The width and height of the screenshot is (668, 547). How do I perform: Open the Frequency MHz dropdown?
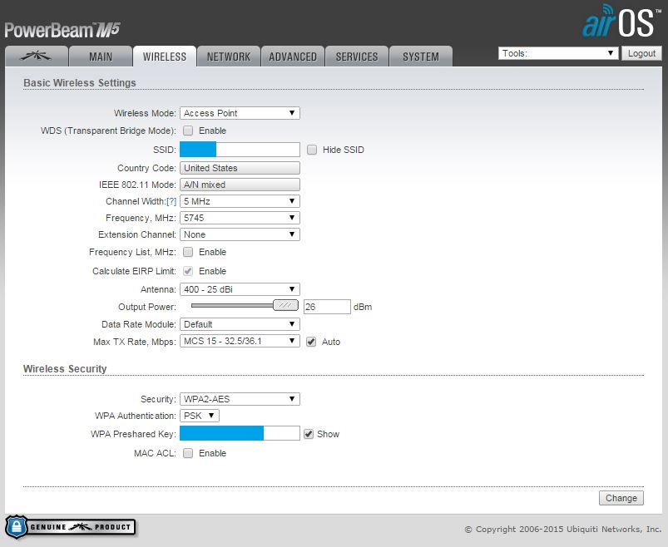tap(240, 218)
